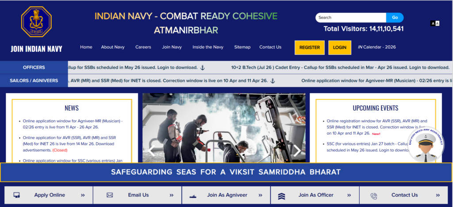Click the rank chevrons icon beside Join As Officer
453x207 pixels.
pos(281,196)
